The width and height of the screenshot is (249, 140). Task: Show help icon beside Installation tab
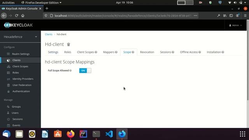coord(223,52)
